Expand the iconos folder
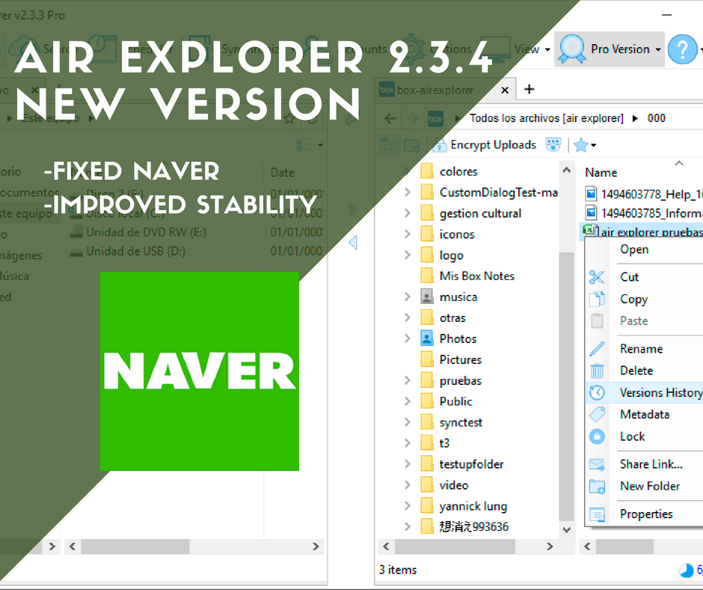Image resolution: width=703 pixels, height=590 pixels. (x=407, y=234)
